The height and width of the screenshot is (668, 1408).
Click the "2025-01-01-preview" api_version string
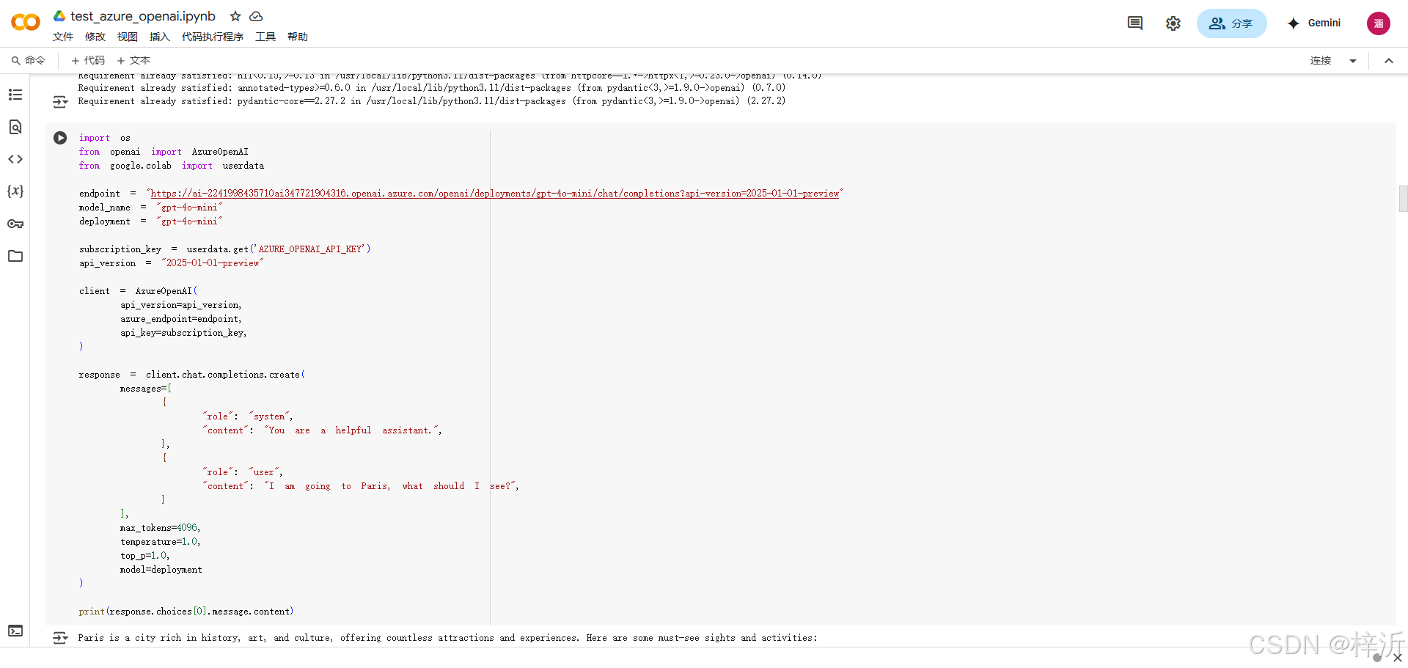213,263
